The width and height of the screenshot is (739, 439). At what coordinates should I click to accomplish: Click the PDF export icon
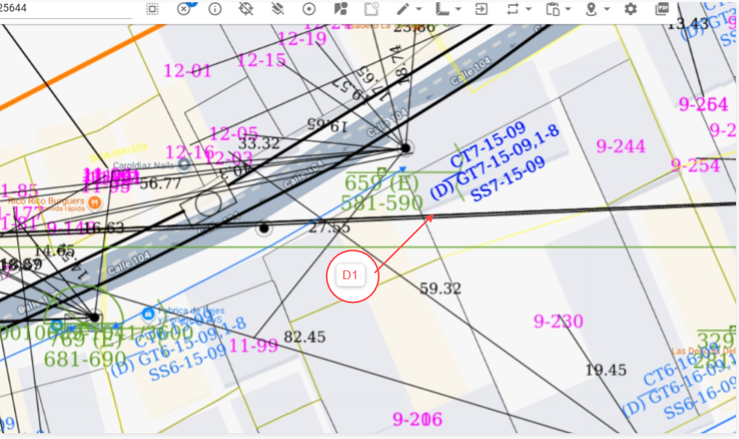[661, 9]
